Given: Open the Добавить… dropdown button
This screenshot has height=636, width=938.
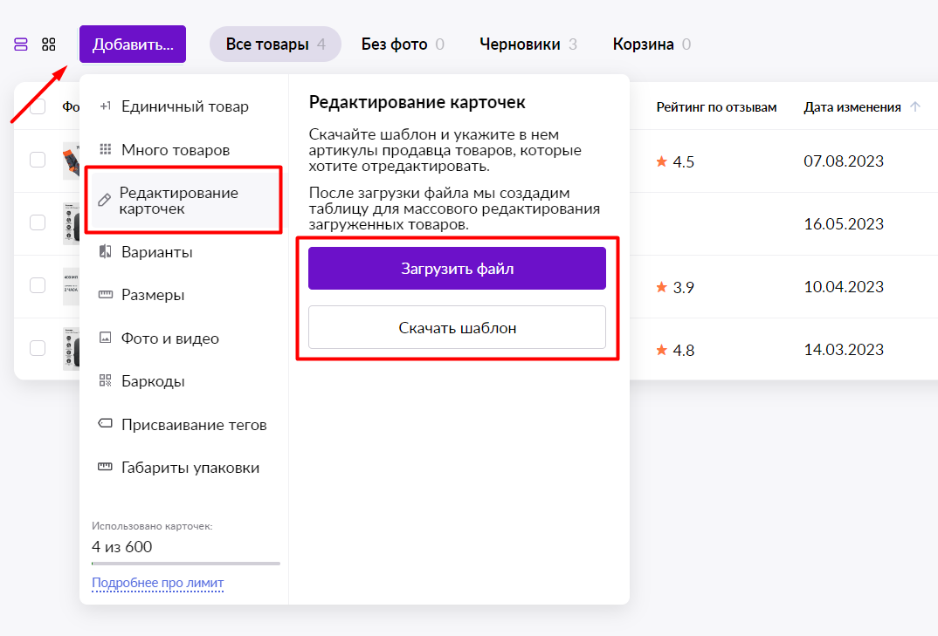Looking at the screenshot, I should (x=133, y=44).
